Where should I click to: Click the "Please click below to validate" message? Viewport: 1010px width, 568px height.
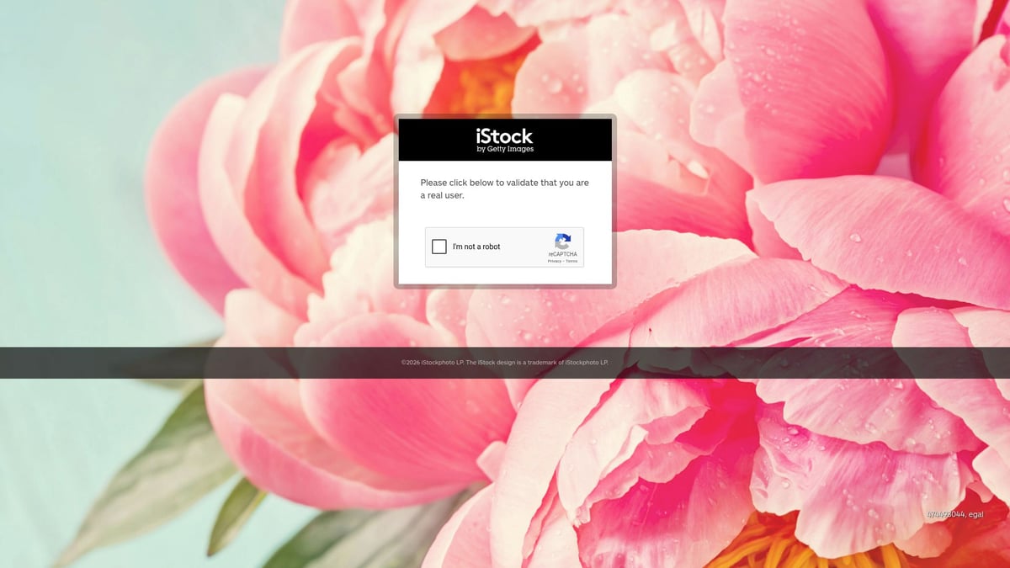click(505, 188)
